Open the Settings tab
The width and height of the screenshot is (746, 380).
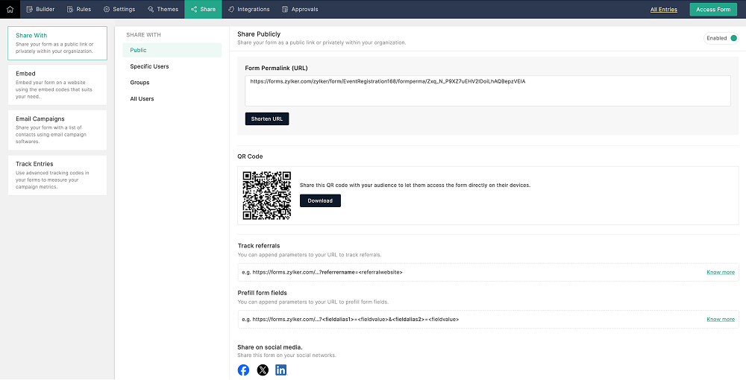(119, 9)
